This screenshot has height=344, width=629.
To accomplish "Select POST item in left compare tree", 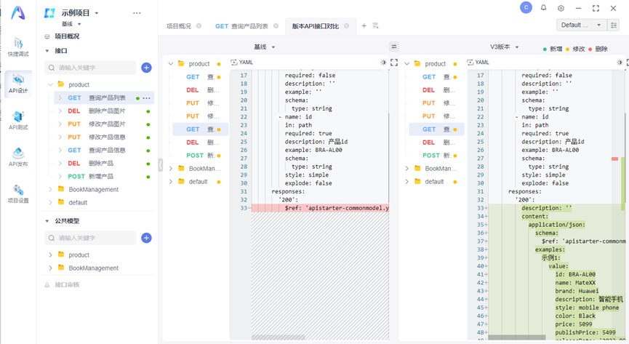I will [201, 156].
